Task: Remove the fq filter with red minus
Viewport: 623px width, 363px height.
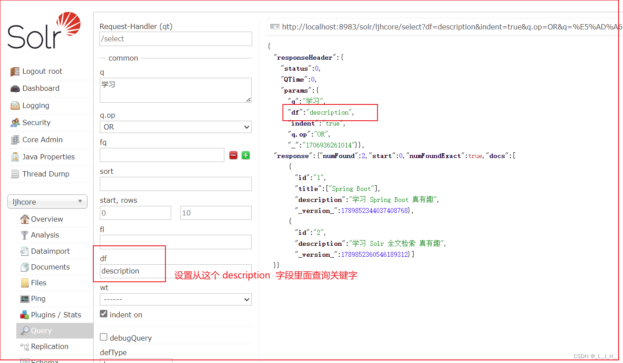Action: click(x=234, y=155)
